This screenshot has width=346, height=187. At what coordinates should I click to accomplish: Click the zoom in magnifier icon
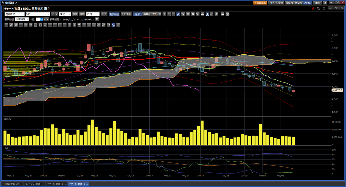pos(169,14)
